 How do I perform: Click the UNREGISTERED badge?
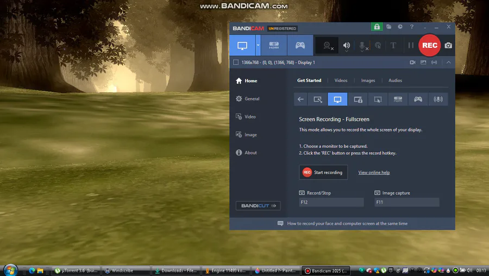pyautogui.click(x=282, y=28)
